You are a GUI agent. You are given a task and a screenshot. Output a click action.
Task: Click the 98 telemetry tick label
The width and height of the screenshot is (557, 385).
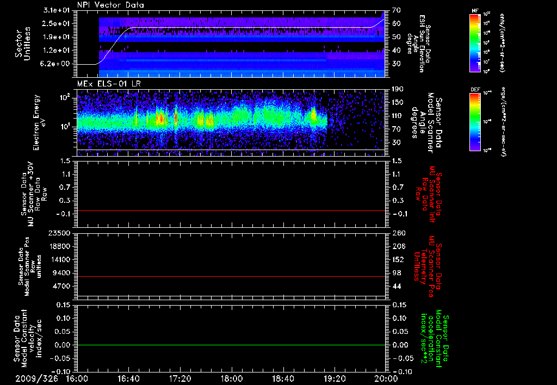397,273
